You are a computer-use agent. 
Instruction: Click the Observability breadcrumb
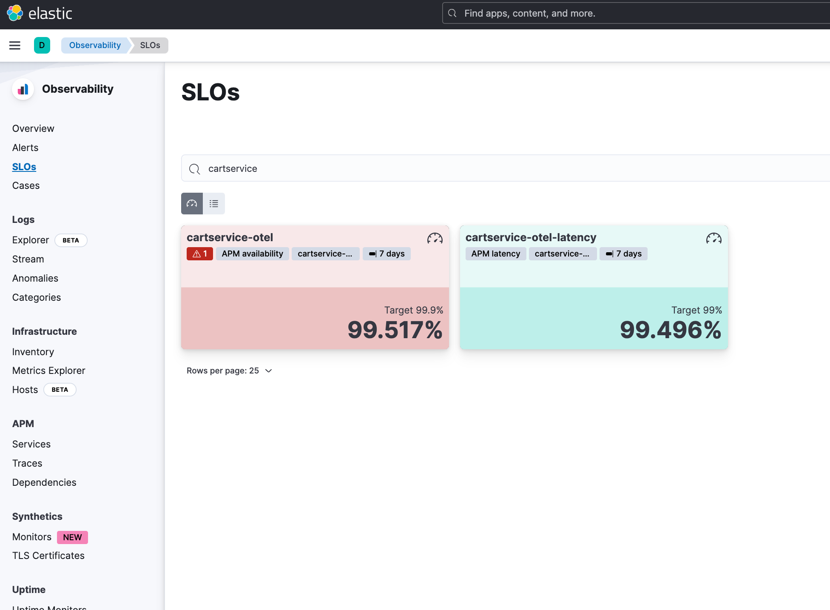click(x=95, y=46)
